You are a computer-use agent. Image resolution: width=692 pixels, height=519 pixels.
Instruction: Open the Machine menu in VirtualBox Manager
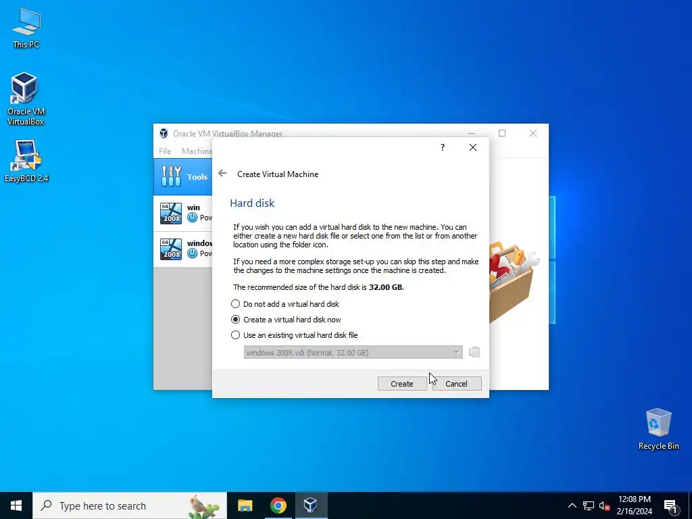(197, 151)
